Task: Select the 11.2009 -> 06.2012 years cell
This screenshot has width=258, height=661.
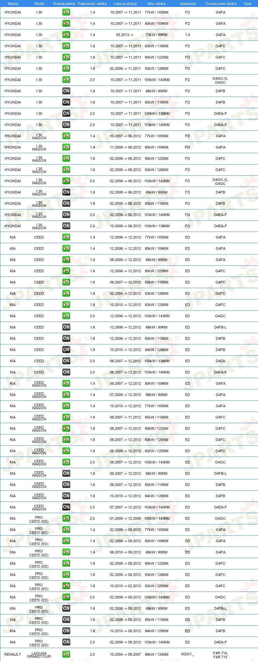Action: coord(125,147)
